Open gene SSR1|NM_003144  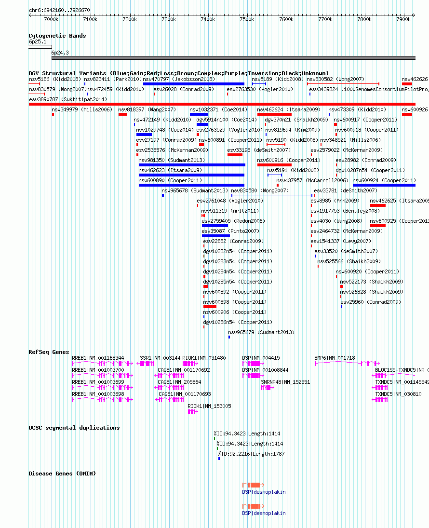pos(161,358)
